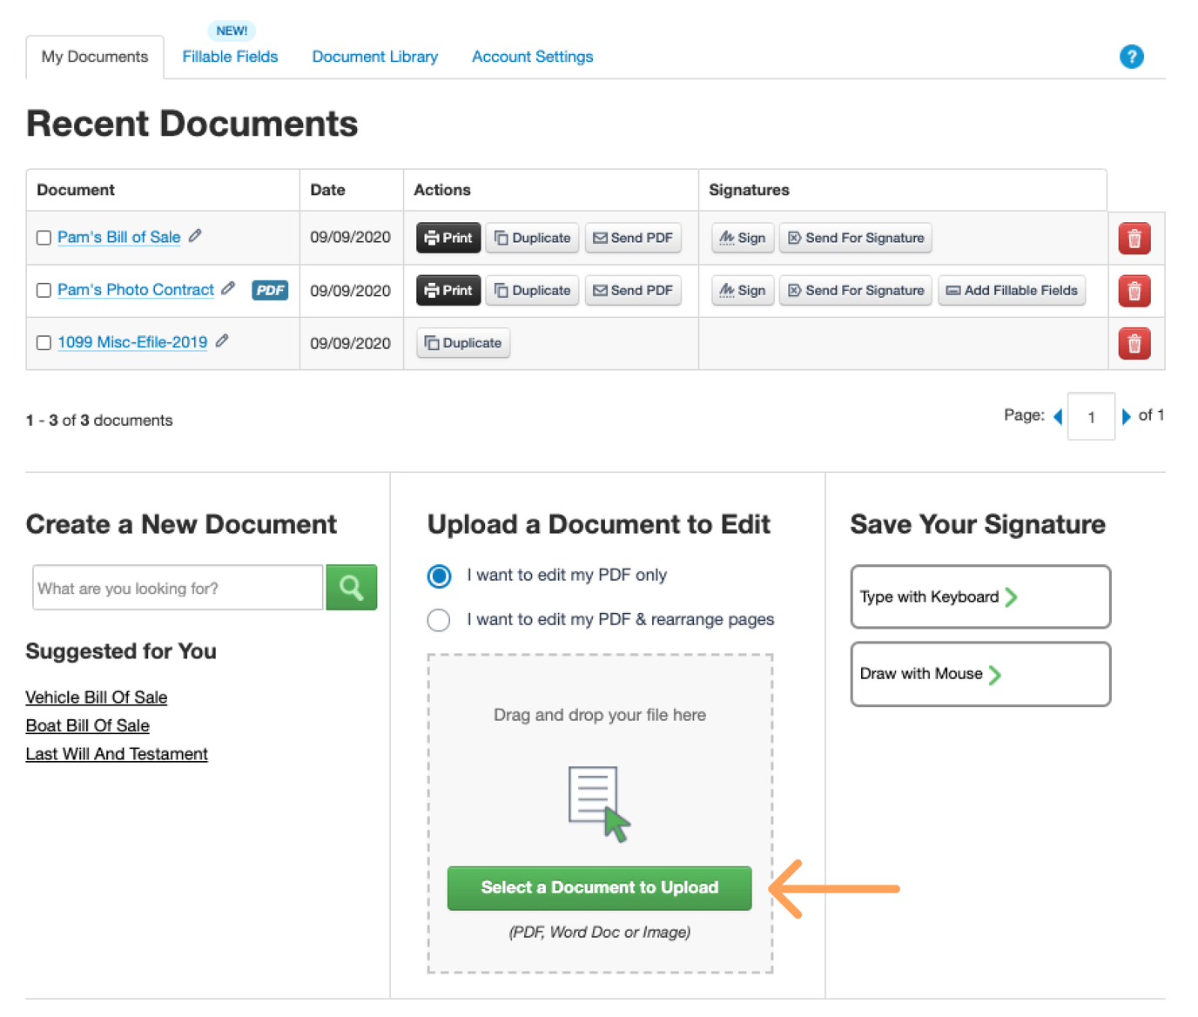Send PDF for Pam's Photo Contract
The image size is (1198, 1017).
click(x=633, y=290)
